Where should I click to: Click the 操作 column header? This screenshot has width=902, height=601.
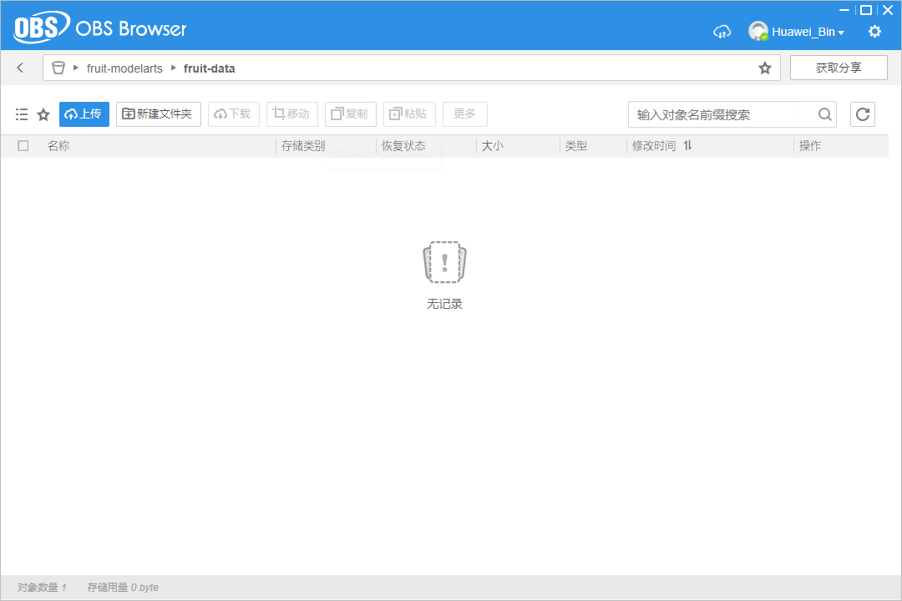coord(810,146)
